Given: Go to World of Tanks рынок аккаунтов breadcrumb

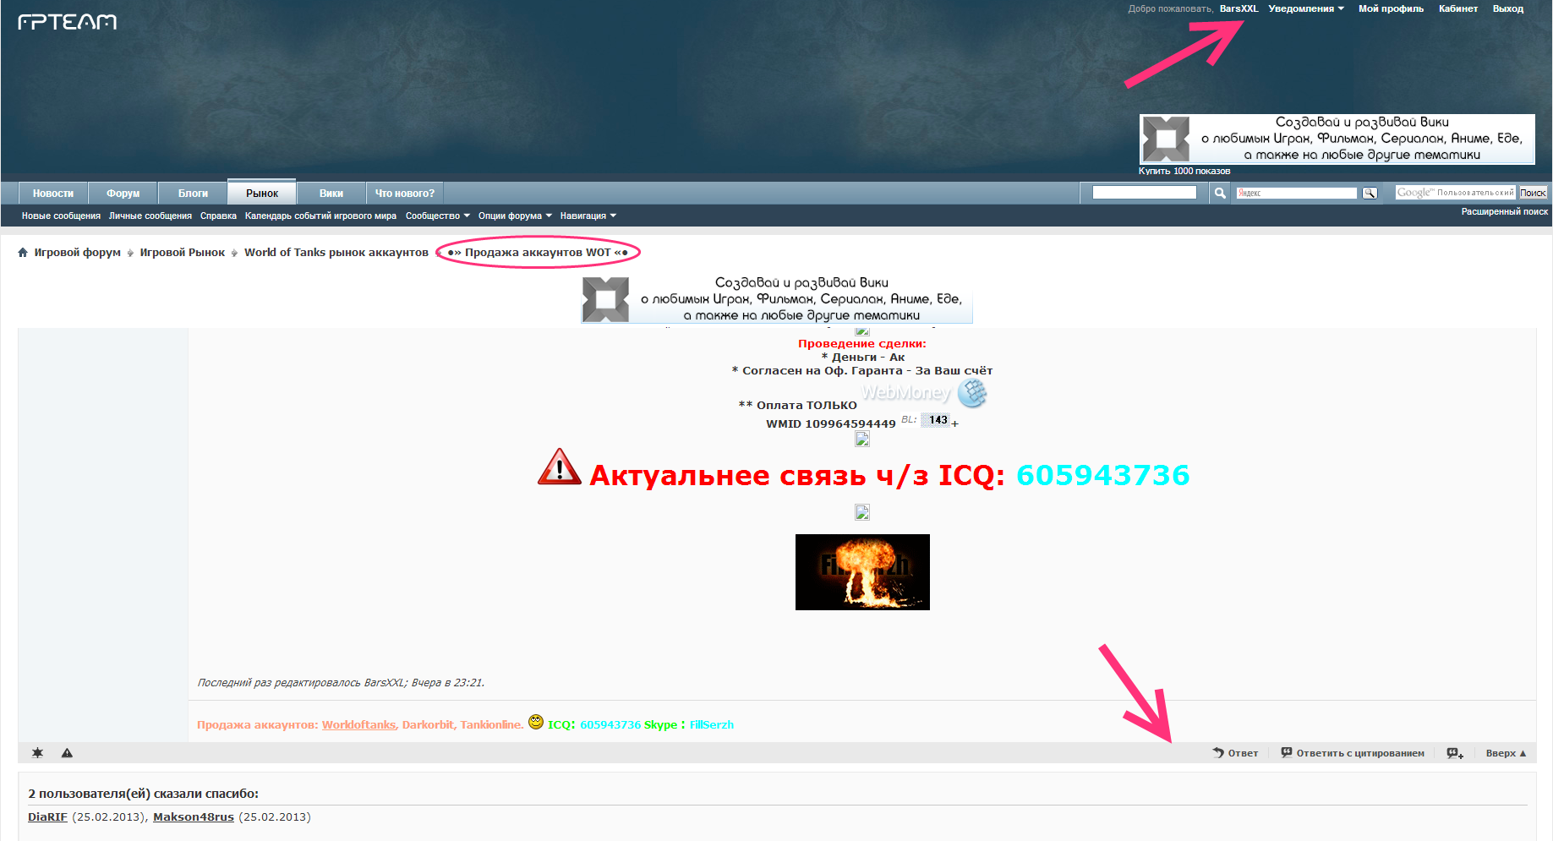Looking at the screenshot, I should 336,252.
